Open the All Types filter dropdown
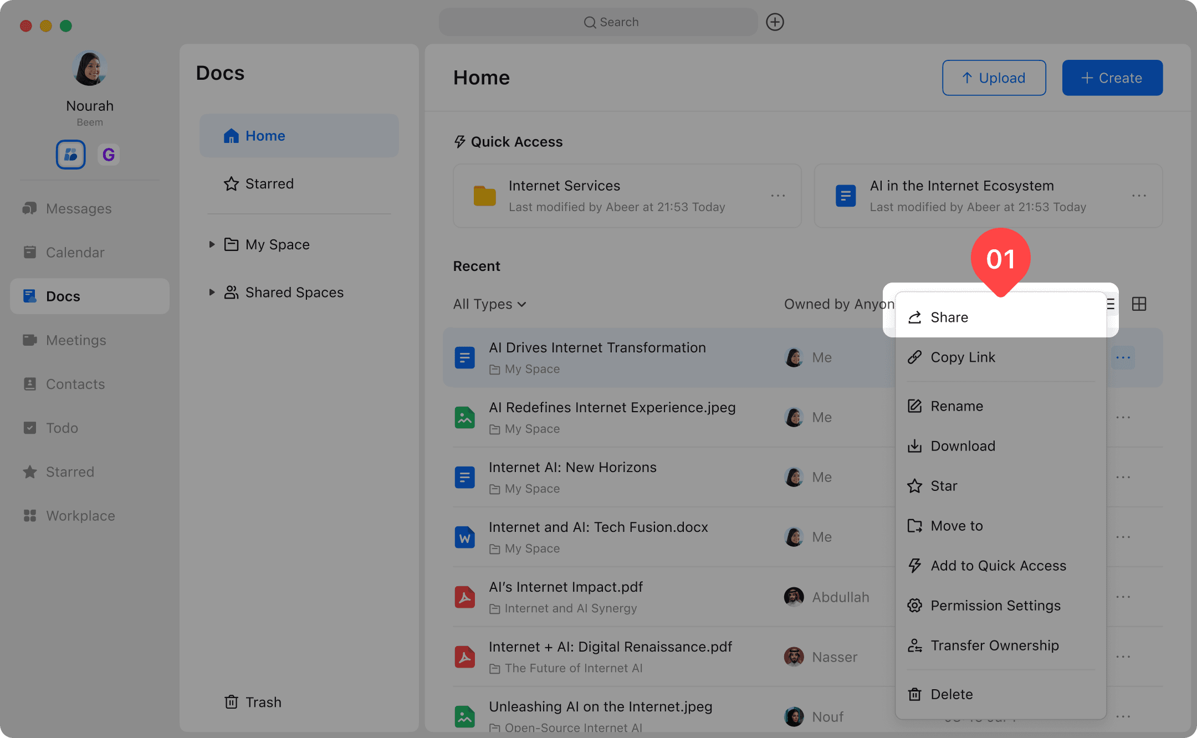Viewport: 1197px width, 738px height. coord(490,304)
